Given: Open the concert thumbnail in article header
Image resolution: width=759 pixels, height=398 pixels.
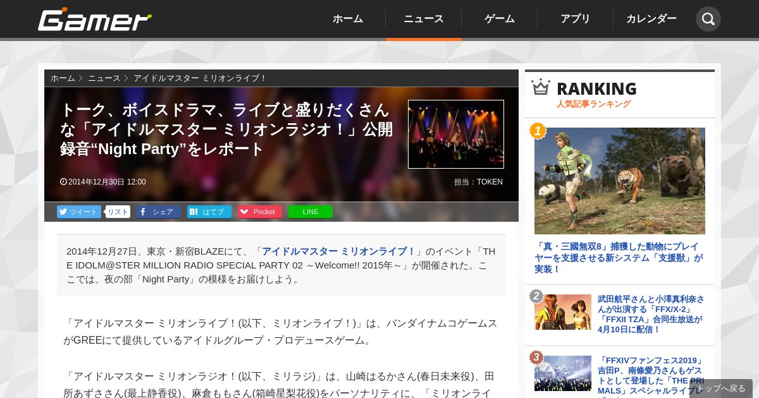Looking at the screenshot, I should pos(456,134).
